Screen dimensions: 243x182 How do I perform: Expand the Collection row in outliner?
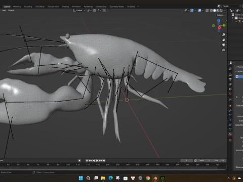tap(233, 18)
